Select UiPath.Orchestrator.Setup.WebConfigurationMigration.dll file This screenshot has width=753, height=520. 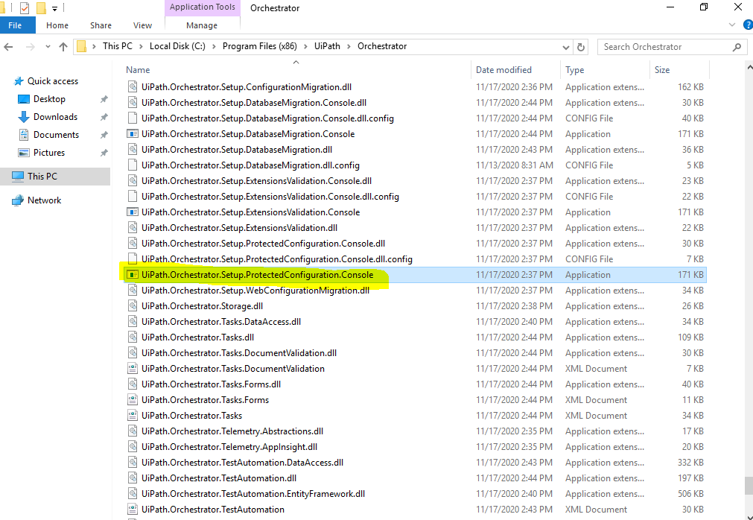416,291
